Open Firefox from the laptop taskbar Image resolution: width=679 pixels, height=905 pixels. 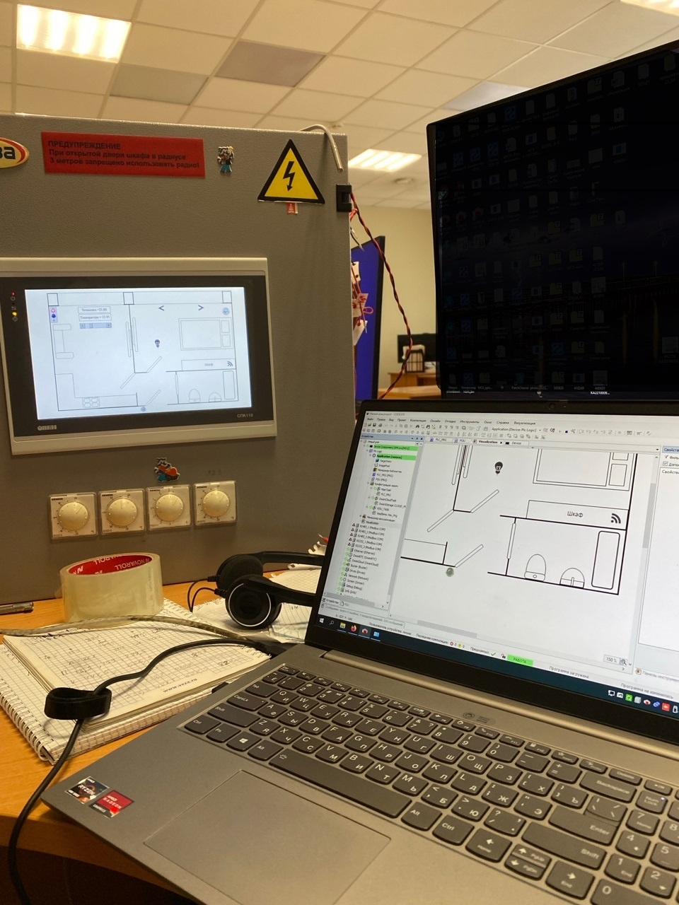354,628
